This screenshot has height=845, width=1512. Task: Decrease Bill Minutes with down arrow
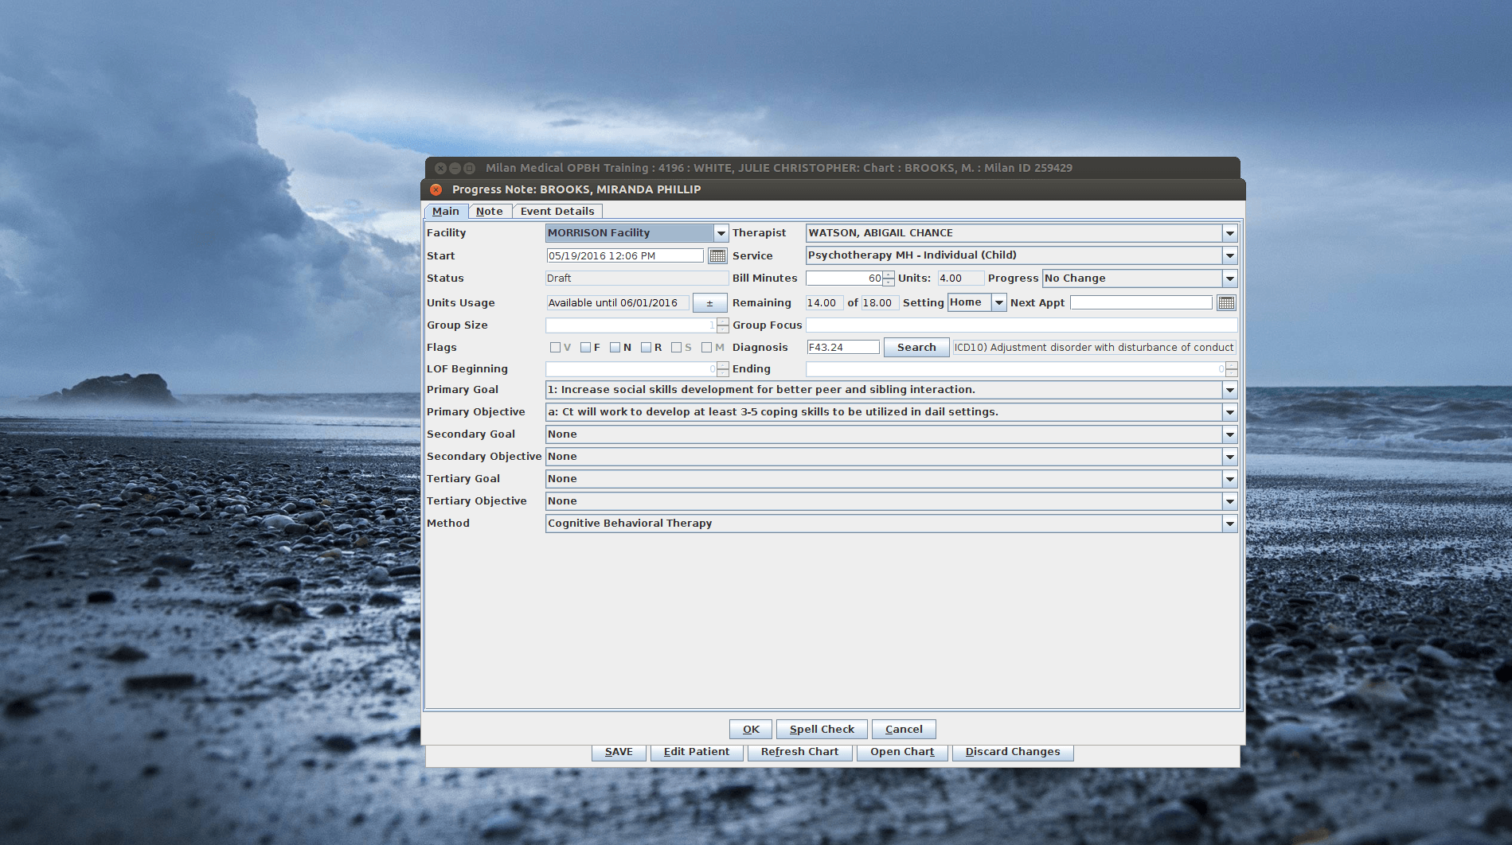point(889,282)
